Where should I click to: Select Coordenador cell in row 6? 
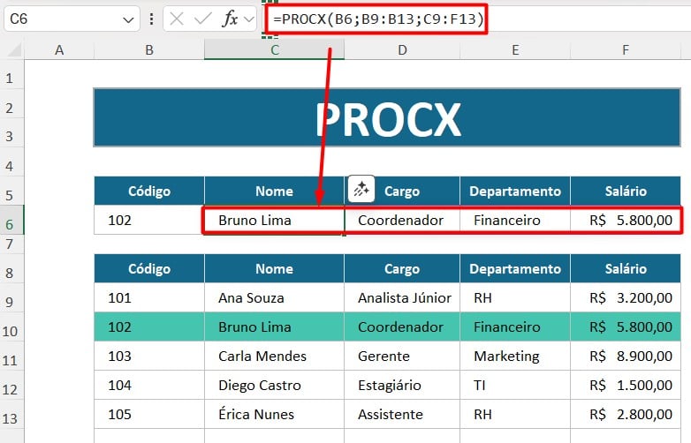tap(402, 220)
